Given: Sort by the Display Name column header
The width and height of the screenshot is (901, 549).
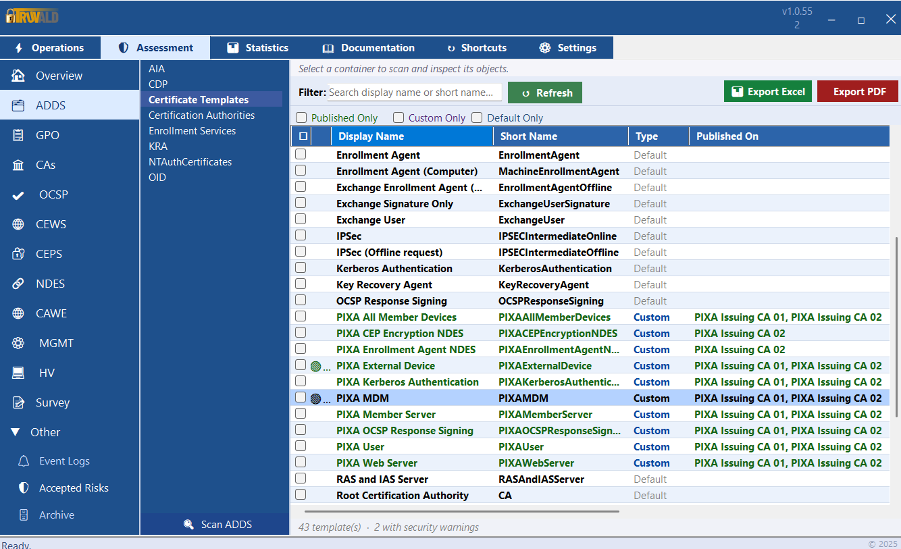Looking at the screenshot, I should coord(412,136).
